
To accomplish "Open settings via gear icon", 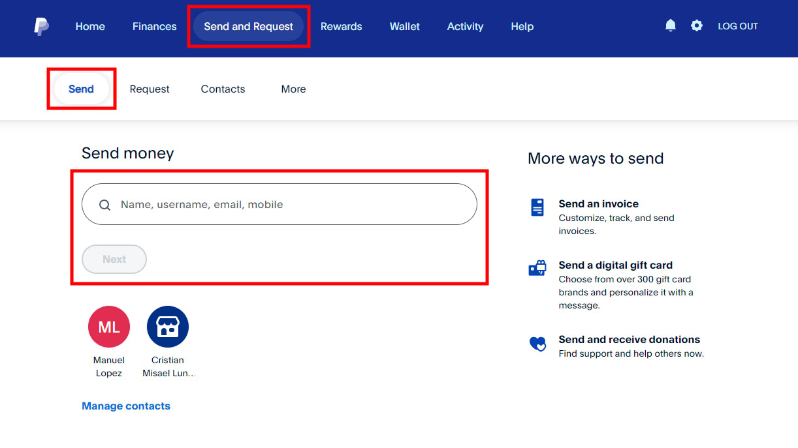I will coord(697,26).
